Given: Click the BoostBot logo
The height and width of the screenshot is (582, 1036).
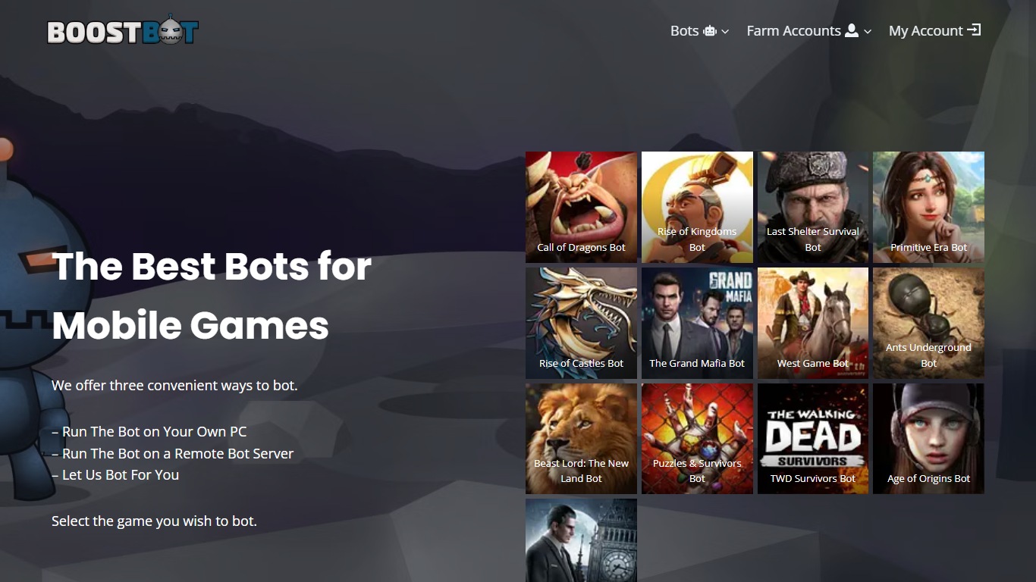Looking at the screenshot, I should point(122,30).
